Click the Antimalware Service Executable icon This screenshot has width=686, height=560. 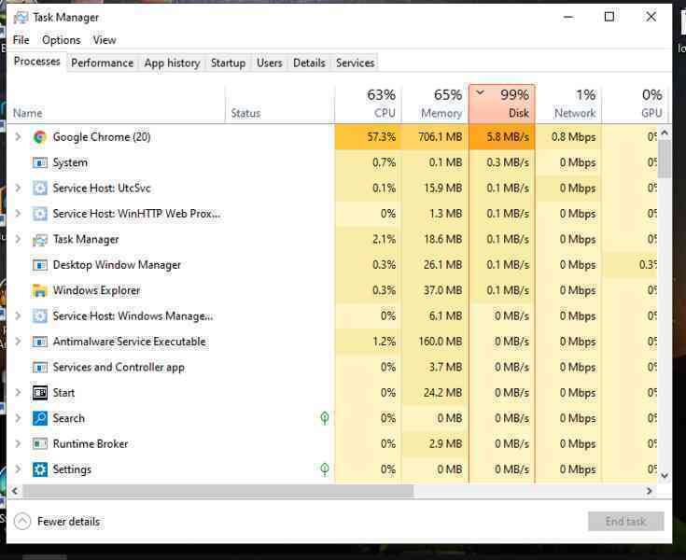(40, 342)
